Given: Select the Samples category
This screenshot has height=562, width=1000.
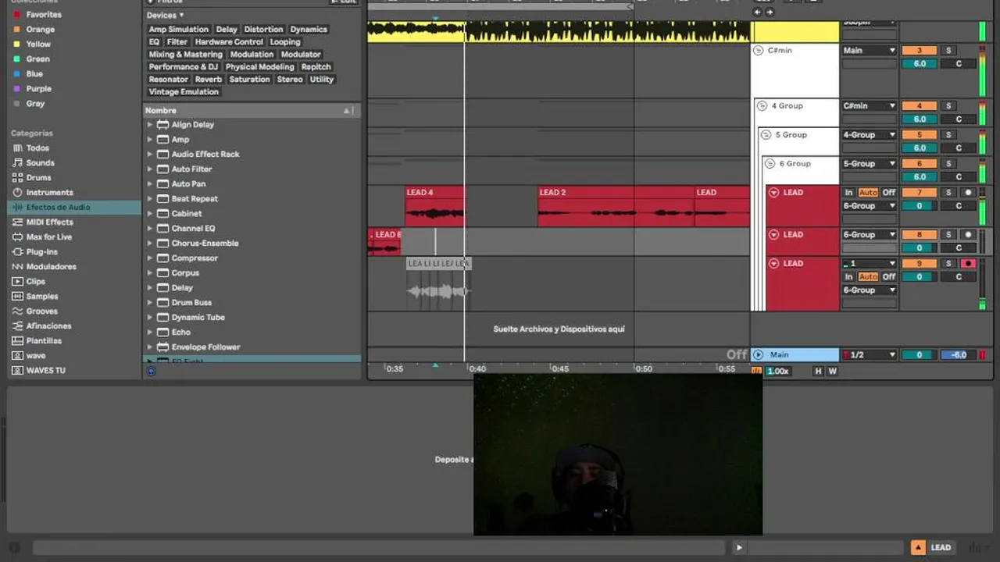Looking at the screenshot, I should pyautogui.click(x=42, y=297).
